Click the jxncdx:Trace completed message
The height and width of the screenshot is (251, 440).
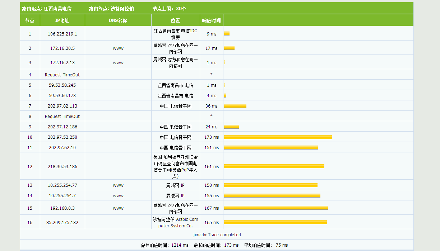point(217,235)
